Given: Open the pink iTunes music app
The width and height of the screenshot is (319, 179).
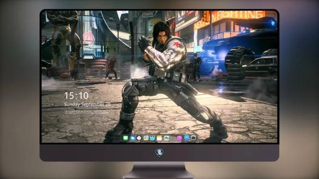Looking at the screenshot, I should 179,138.
